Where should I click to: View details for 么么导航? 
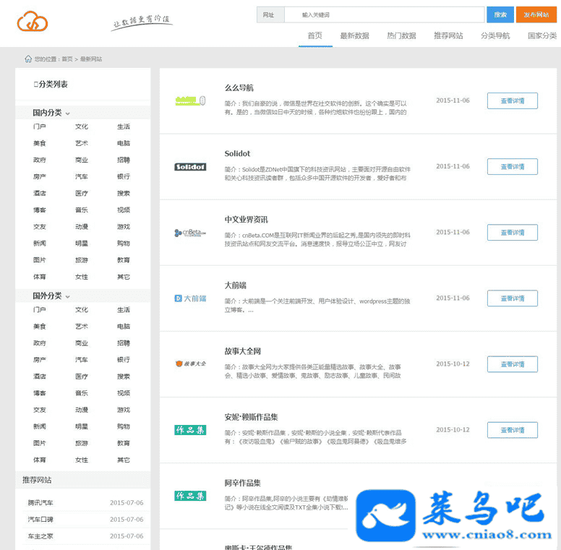tap(513, 101)
